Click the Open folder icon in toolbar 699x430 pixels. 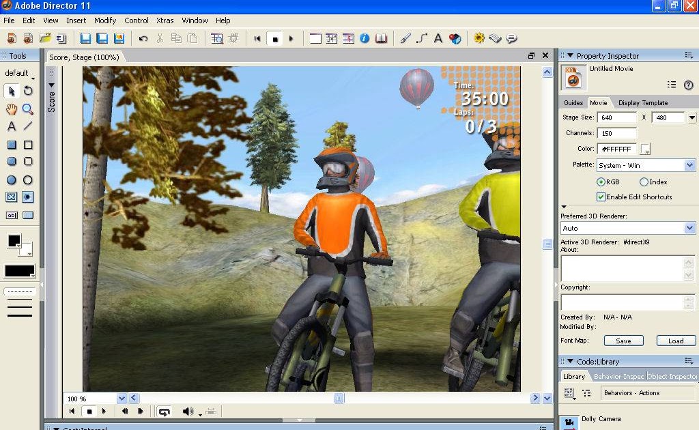pyautogui.click(x=45, y=38)
